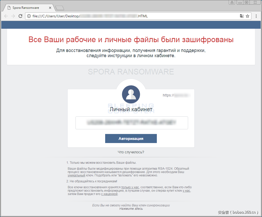
Task: Open a new browser tab
Action: tap(59, 8)
